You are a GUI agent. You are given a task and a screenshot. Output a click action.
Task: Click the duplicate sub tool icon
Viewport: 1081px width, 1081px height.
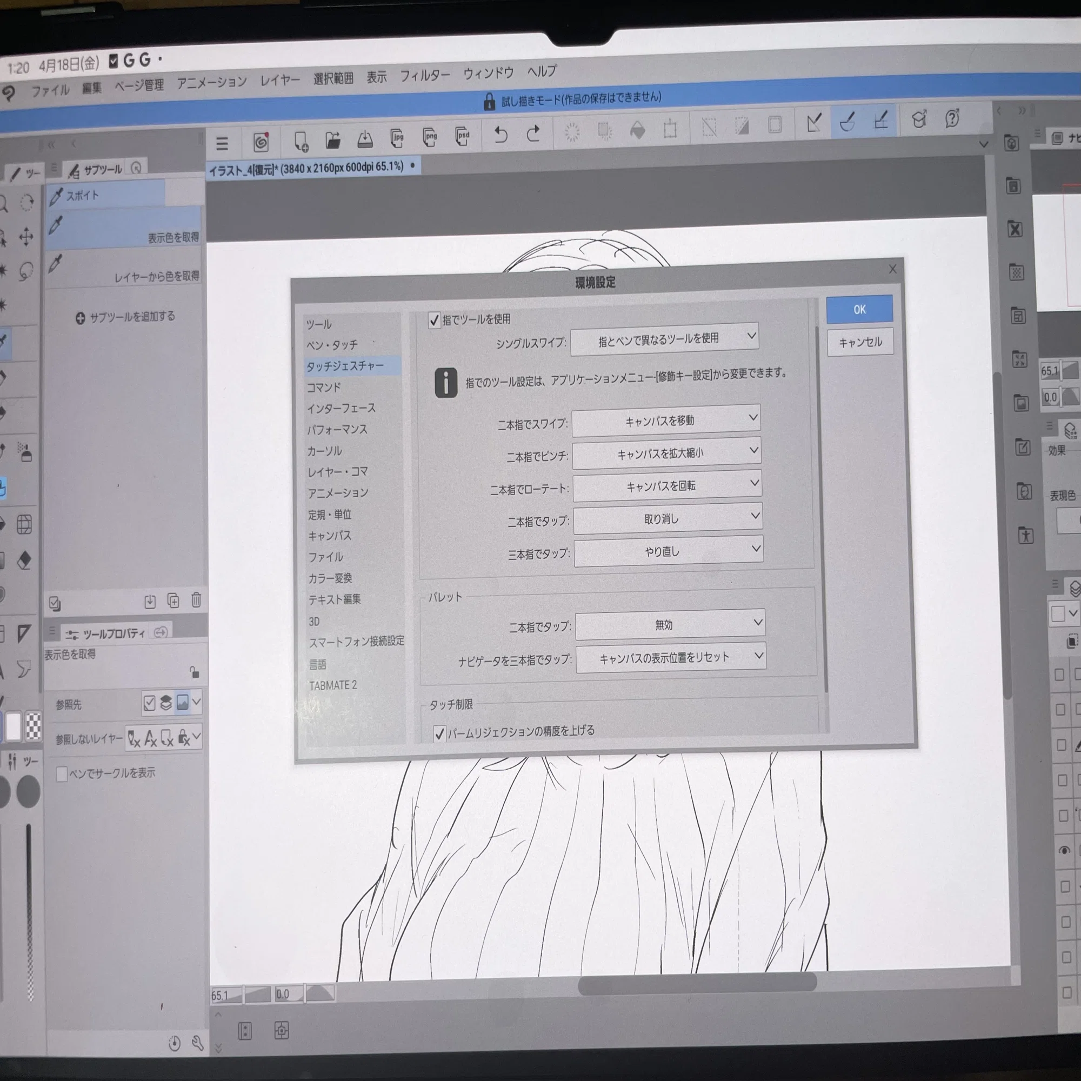coord(174,601)
